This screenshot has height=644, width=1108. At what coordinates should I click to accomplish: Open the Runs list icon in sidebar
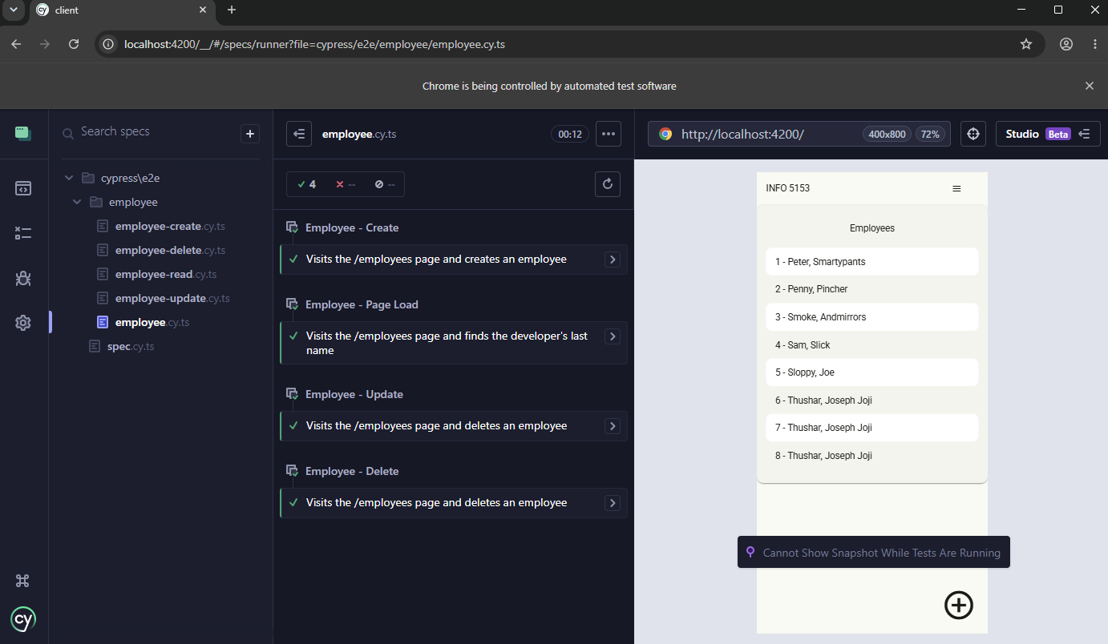(23, 233)
